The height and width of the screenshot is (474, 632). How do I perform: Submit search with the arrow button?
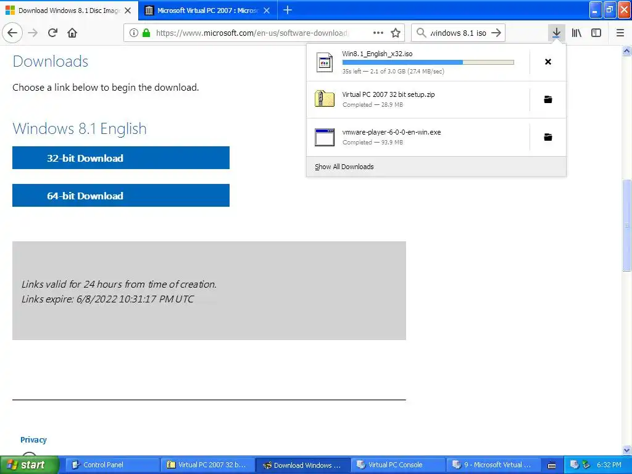click(497, 33)
